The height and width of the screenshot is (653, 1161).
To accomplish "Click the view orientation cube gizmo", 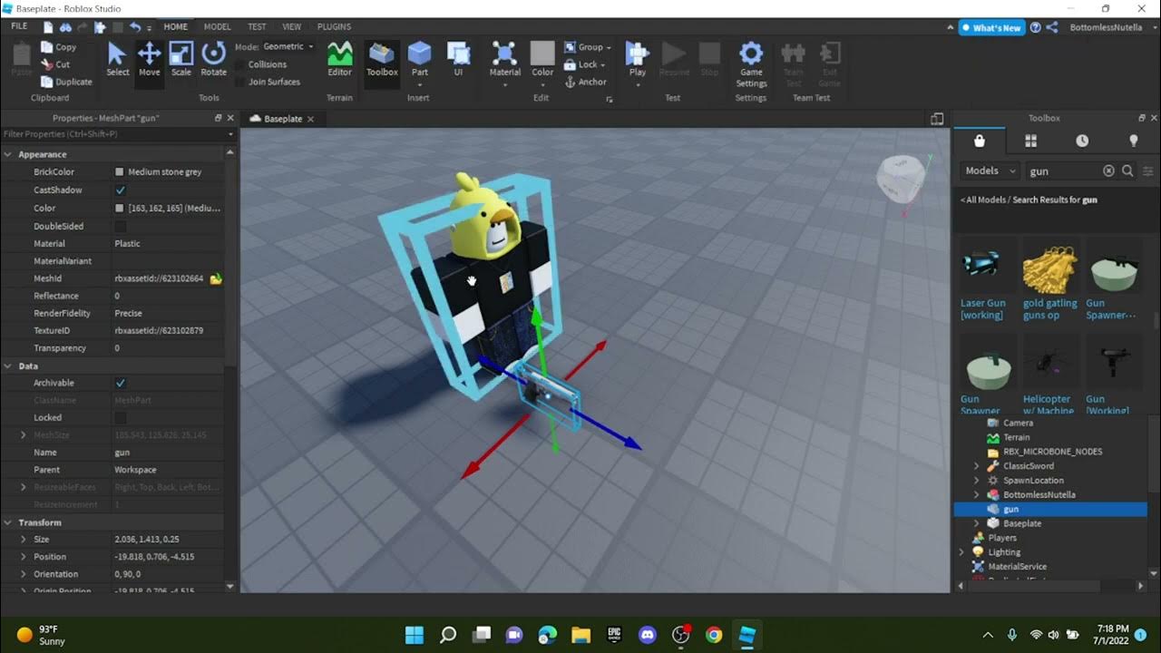I will pyautogui.click(x=903, y=180).
